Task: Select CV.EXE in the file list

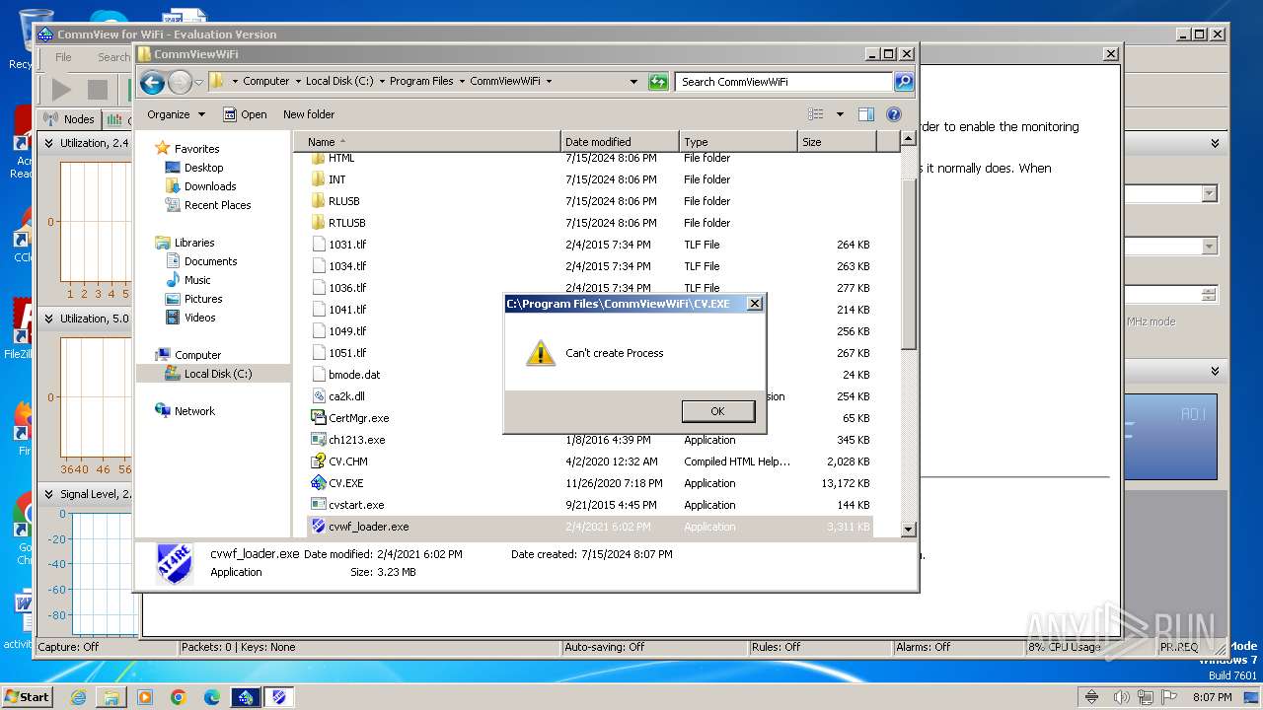Action: click(x=345, y=483)
